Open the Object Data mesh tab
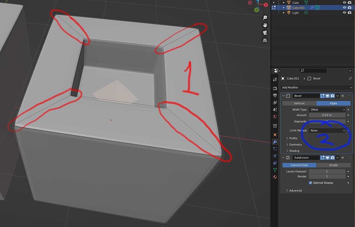The height and width of the screenshot is (227, 355). (x=275, y=170)
